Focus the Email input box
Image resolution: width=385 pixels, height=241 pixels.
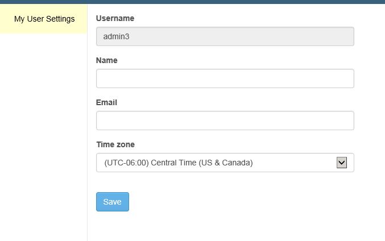[225, 120]
